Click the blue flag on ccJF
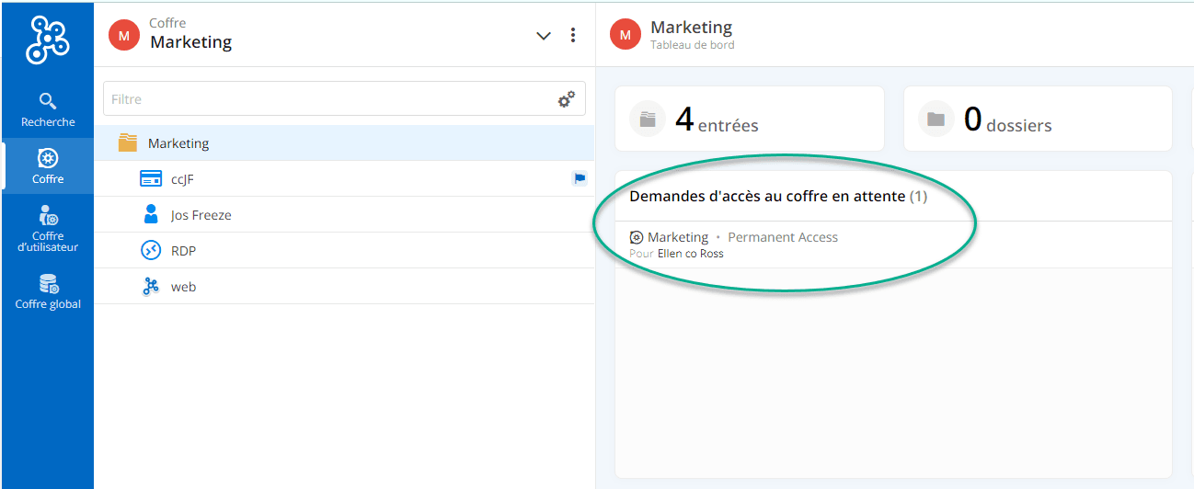The height and width of the screenshot is (489, 1194). coord(580,178)
